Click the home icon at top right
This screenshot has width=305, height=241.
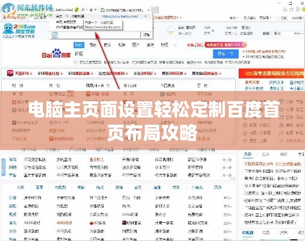click(285, 10)
